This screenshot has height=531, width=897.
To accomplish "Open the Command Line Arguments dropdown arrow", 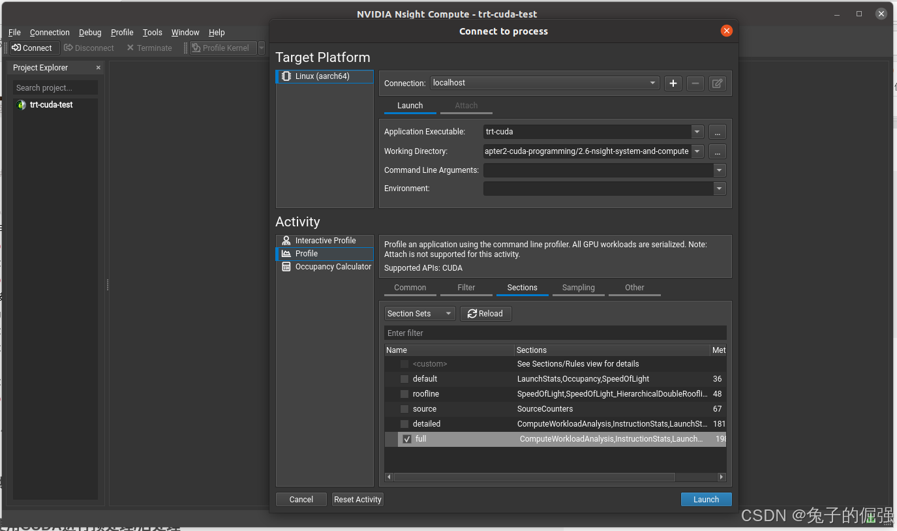I will tap(720, 170).
